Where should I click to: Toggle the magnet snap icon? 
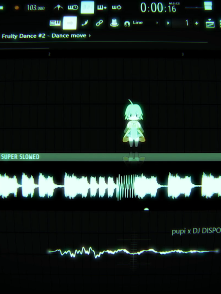point(127,24)
